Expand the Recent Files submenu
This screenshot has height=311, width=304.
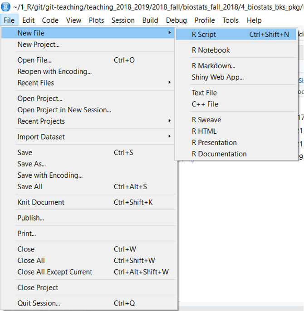(x=88, y=83)
